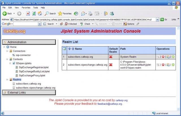Click default realm red X for subscribers.sipexchange.cafesip.org

(x=111, y=65)
